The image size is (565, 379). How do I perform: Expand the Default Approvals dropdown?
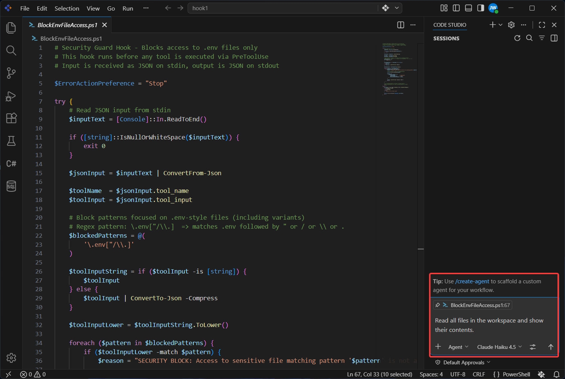pos(463,362)
